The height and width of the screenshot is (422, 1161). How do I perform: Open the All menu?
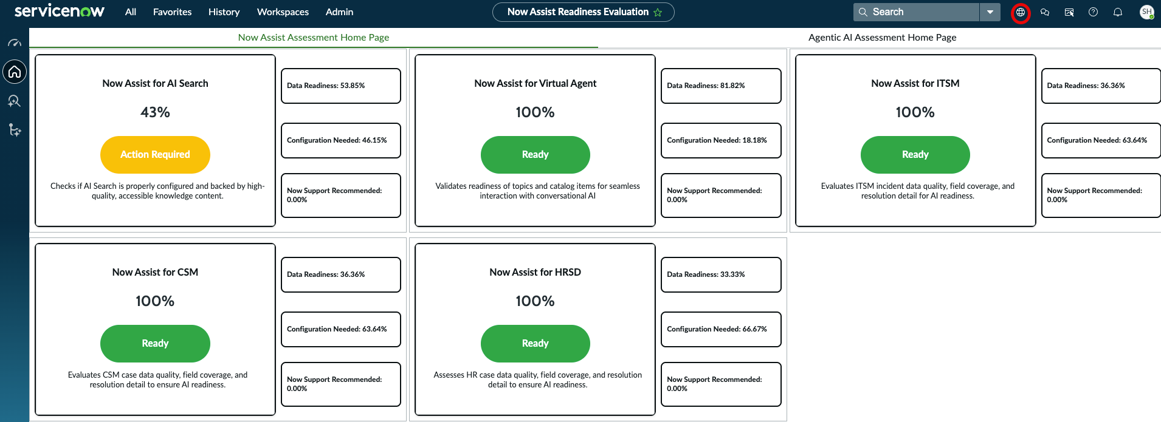[x=131, y=12]
